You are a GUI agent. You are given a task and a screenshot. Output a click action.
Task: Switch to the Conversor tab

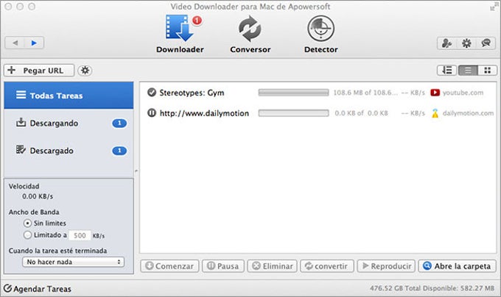tap(251, 34)
